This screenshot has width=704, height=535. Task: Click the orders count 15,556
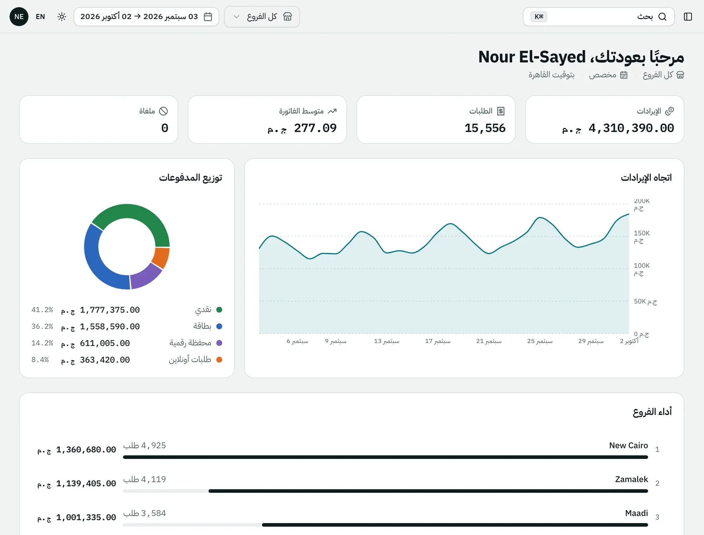[485, 128]
